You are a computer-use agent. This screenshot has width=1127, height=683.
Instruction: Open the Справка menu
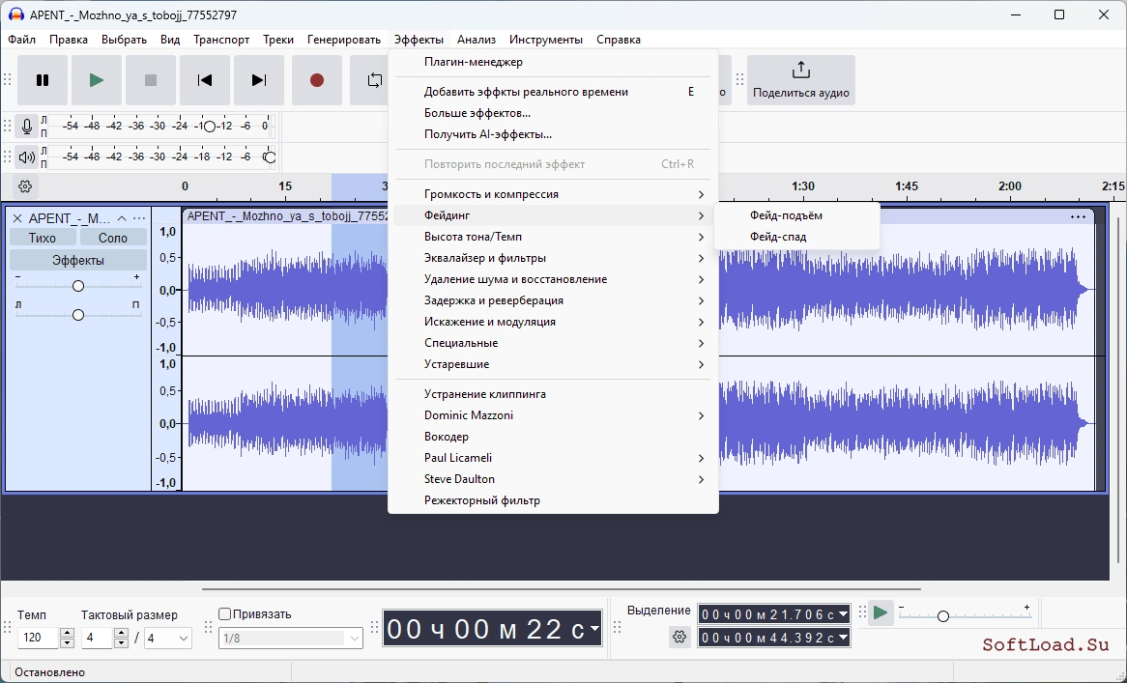tap(619, 40)
